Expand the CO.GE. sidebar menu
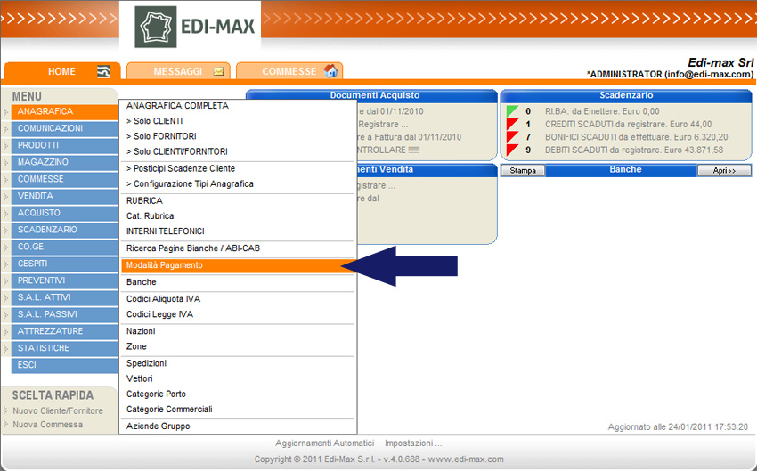757x471 pixels. point(34,247)
